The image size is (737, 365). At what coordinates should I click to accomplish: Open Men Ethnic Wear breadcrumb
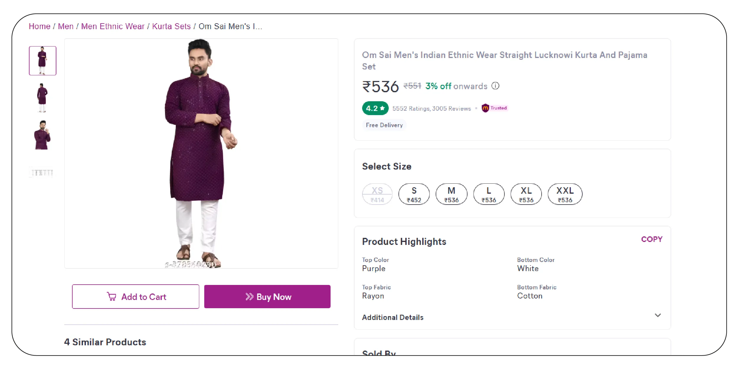click(113, 26)
